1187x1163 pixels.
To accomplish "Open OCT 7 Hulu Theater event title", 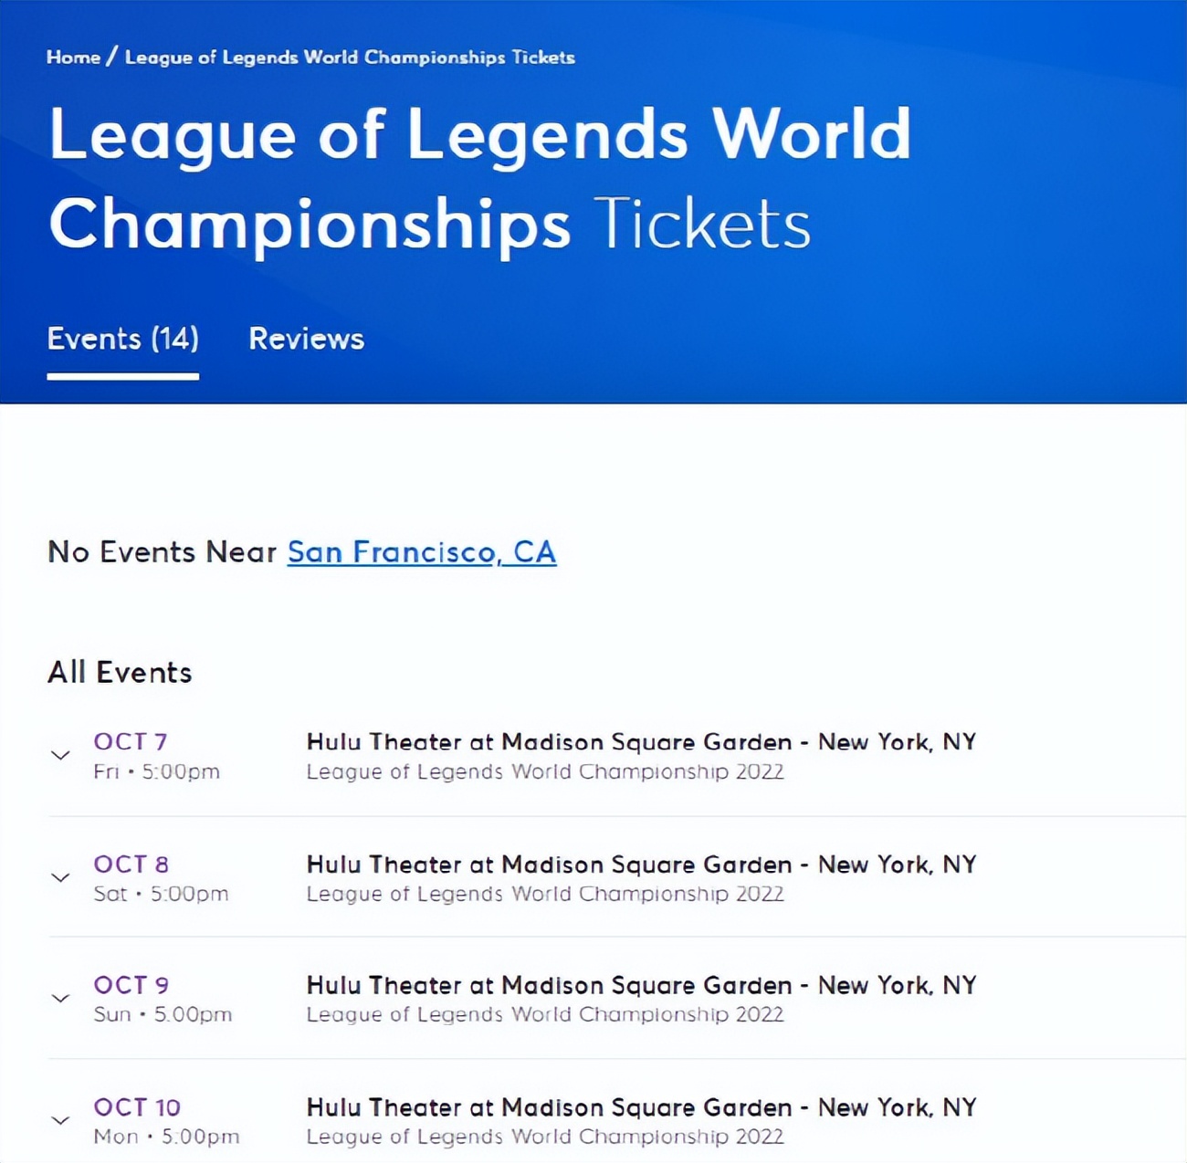I will (x=641, y=741).
